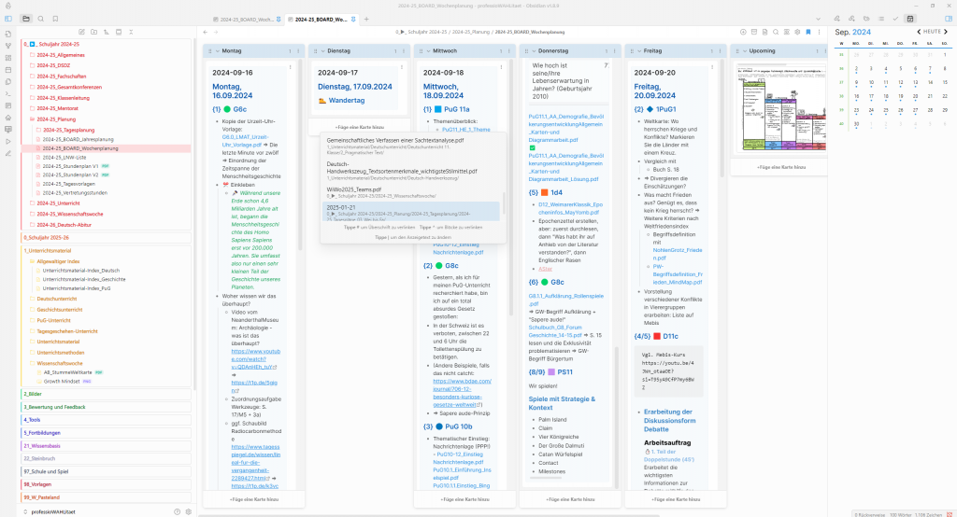Toggle the green checkbox under the Donnerstag PDF link
The image size is (957, 517).
(x=533, y=147)
